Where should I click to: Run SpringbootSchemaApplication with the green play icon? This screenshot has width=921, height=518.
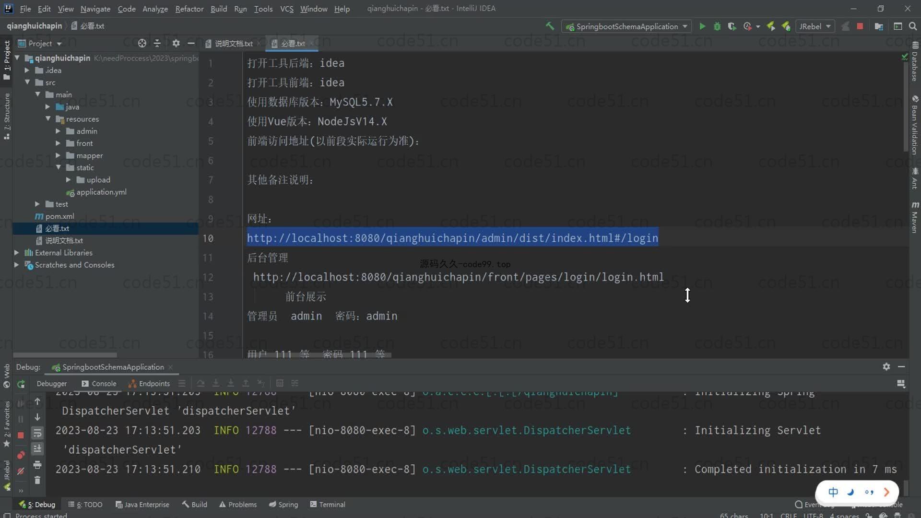(702, 26)
